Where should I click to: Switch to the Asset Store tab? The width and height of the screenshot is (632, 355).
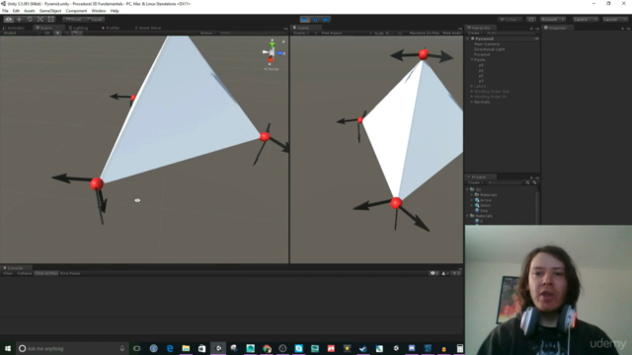tap(148, 28)
